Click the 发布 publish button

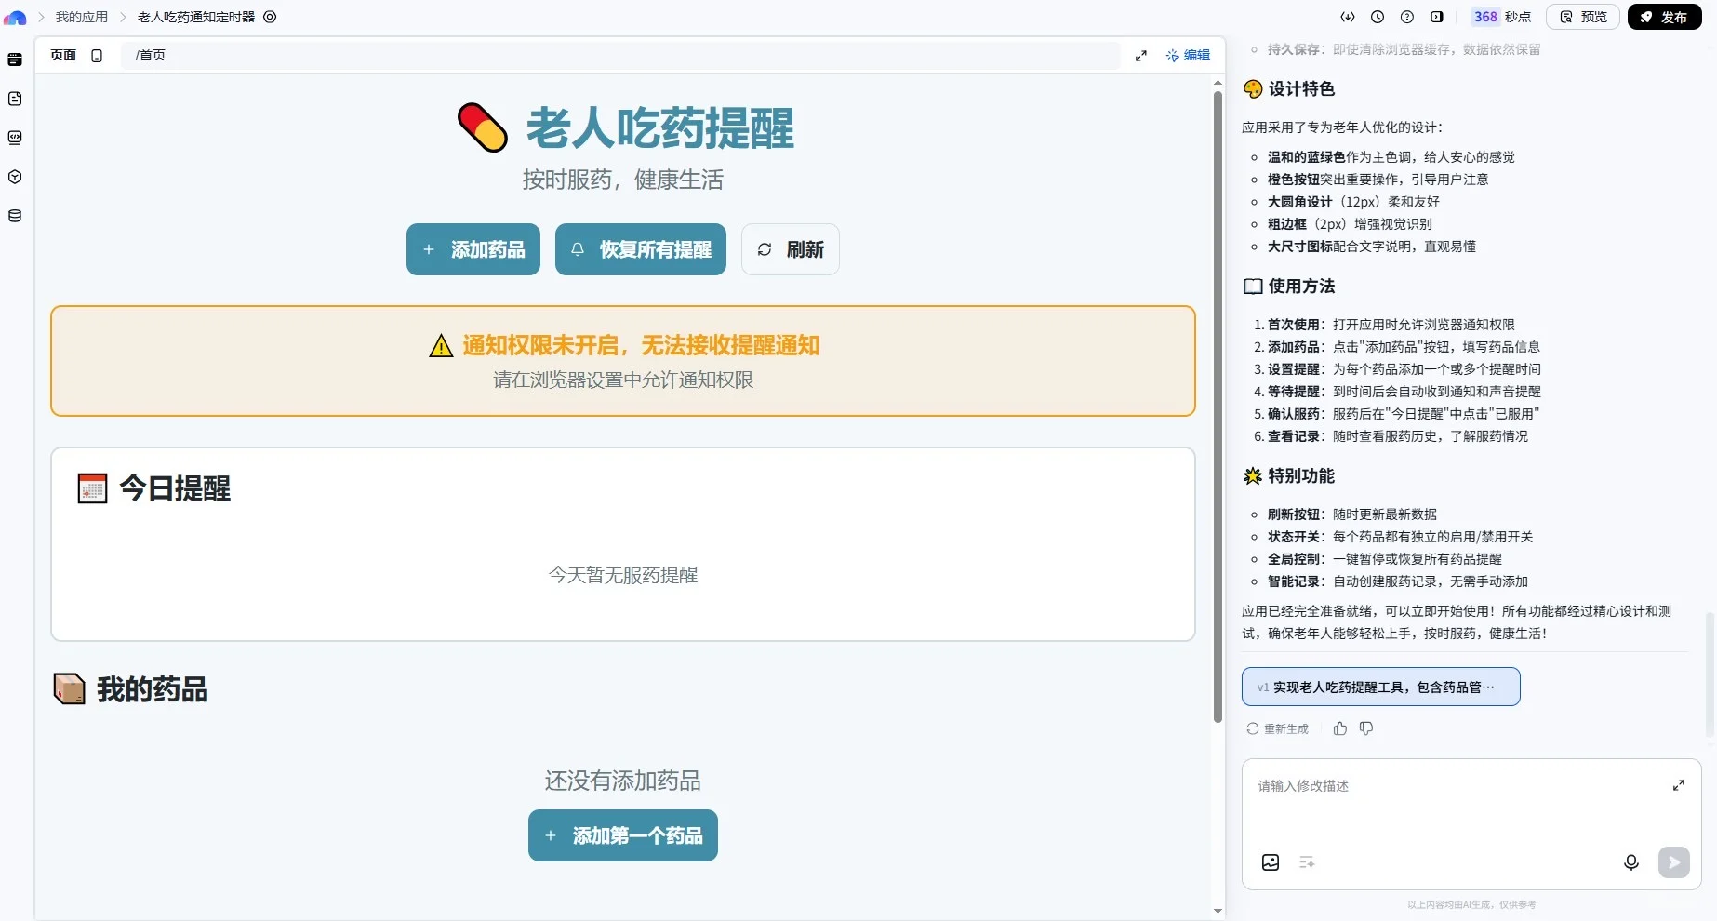coord(1665,17)
